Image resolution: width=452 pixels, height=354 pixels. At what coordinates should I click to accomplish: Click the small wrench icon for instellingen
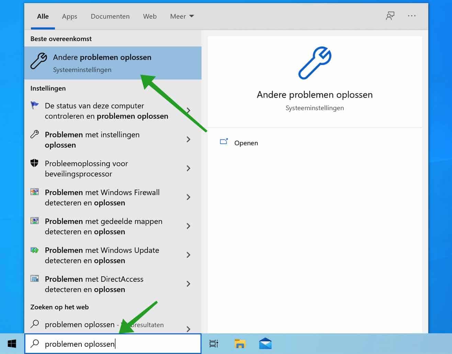(x=34, y=134)
